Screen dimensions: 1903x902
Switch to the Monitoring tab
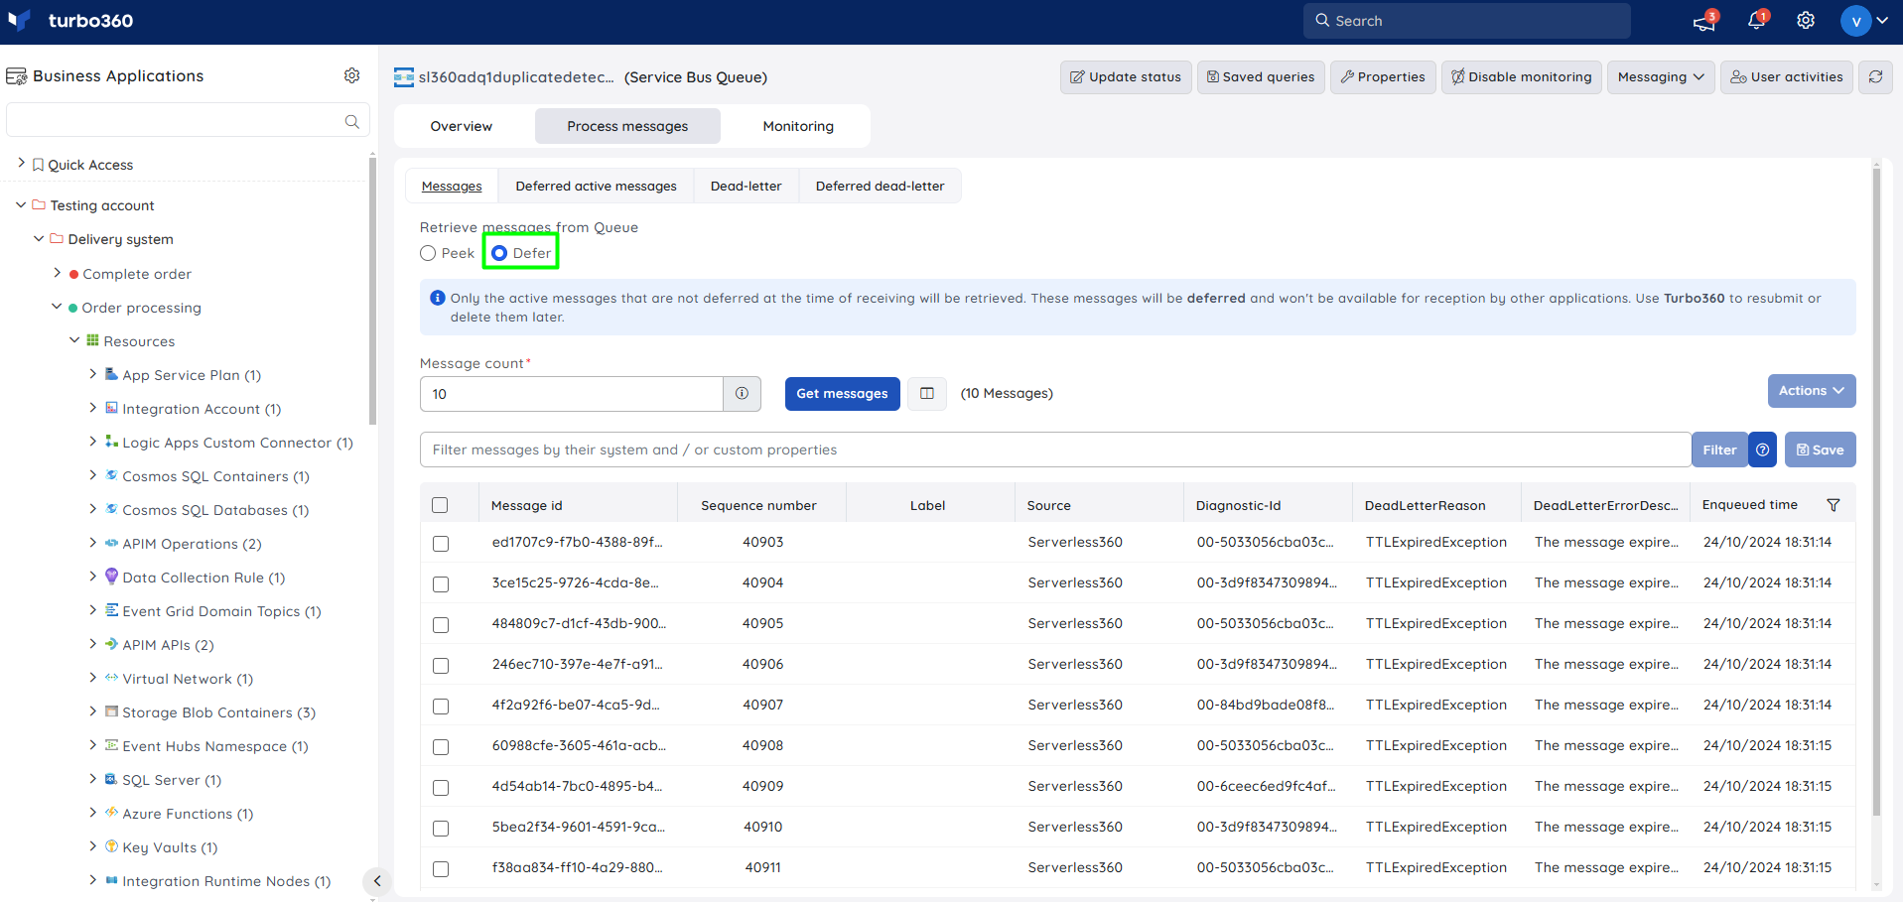[x=798, y=126]
